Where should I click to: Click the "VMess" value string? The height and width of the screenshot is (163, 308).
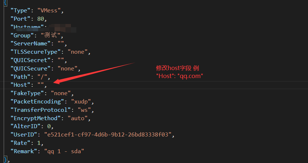point(48,11)
